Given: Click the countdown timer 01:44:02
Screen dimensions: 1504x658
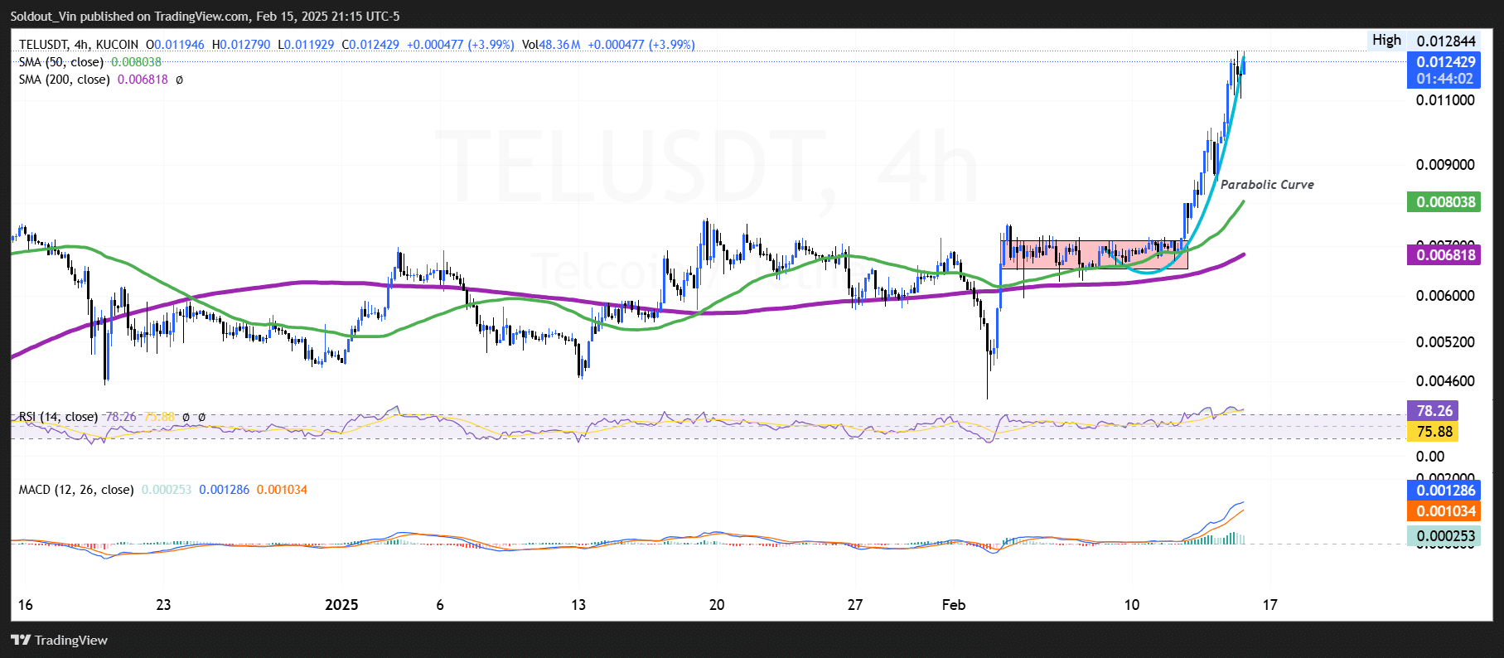Looking at the screenshot, I should 1444,79.
